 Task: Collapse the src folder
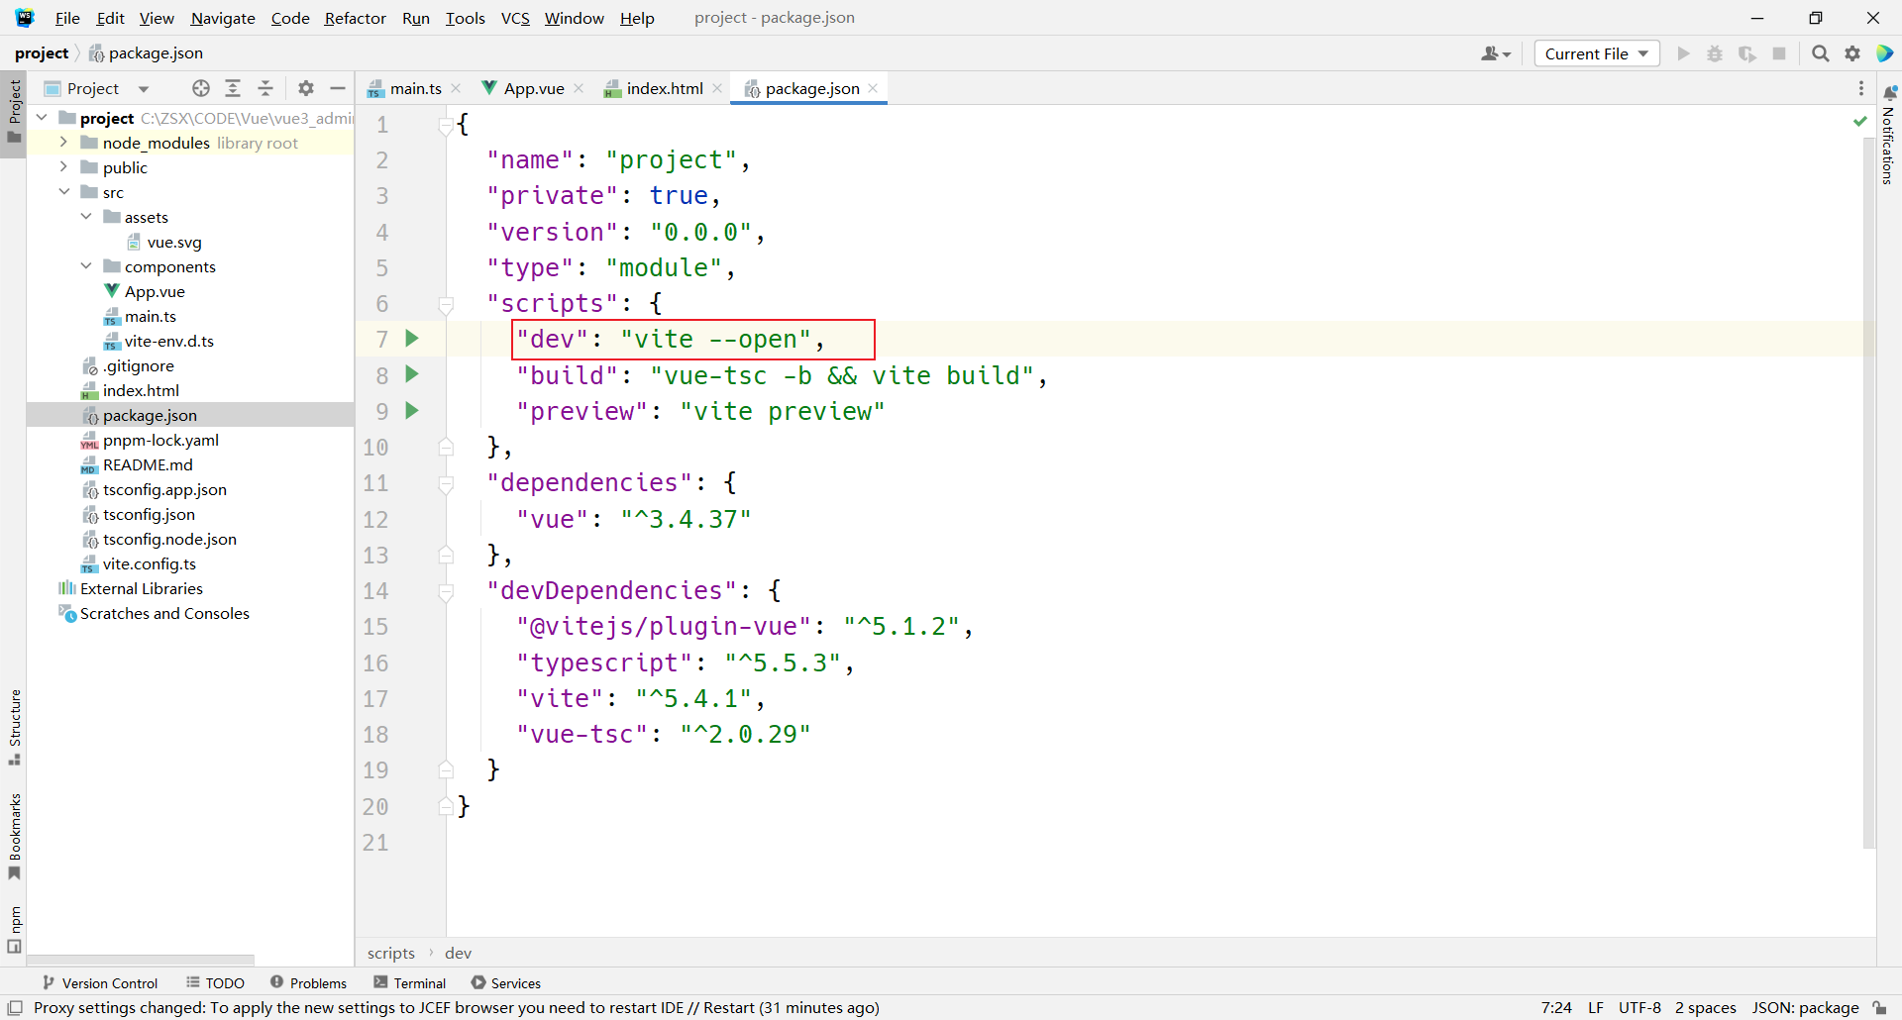pos(63,192)
